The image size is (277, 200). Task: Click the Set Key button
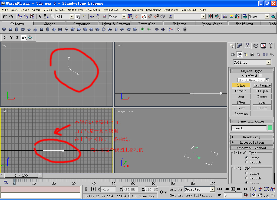click(176, 195)
